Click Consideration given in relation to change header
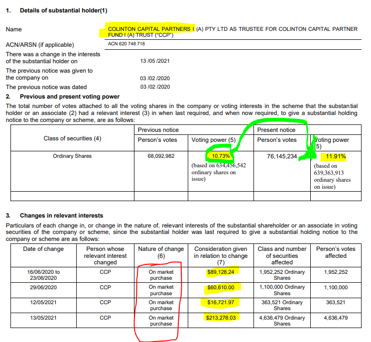Viewport: 371px width, 342px height. click(x=221, y=255)
